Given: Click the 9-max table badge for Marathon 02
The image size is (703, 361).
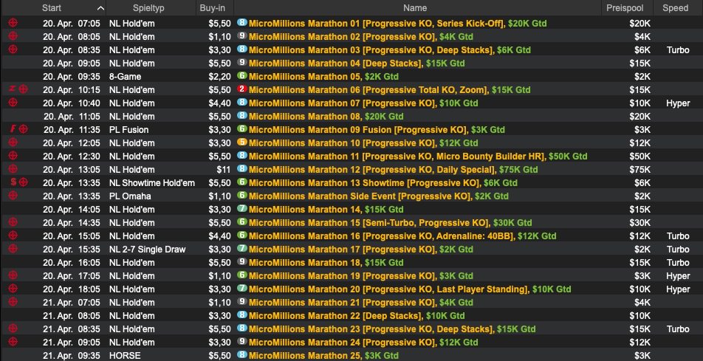Looking at the screenshot, I should [x=242, y=36].
